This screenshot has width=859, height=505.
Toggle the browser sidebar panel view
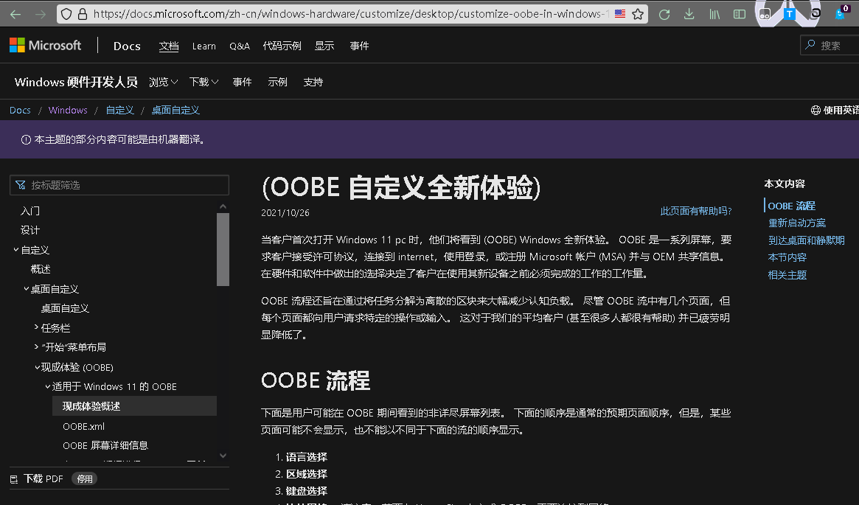point(738,14)
